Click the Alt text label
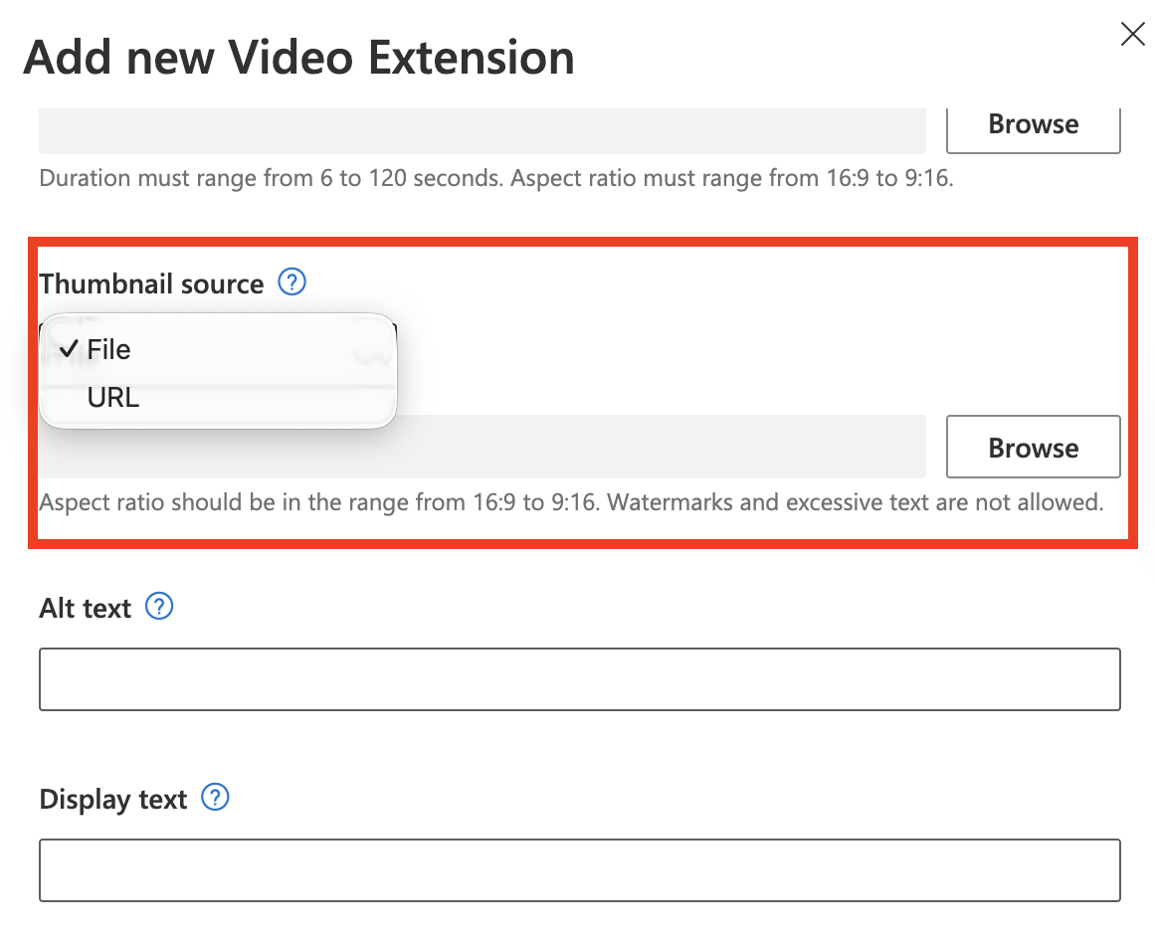 [x=85, y=608]
